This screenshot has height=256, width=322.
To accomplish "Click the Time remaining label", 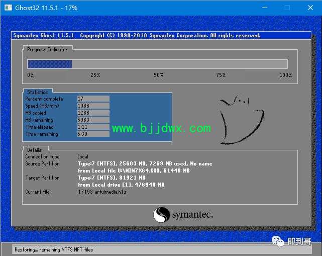I will (42, 134).
